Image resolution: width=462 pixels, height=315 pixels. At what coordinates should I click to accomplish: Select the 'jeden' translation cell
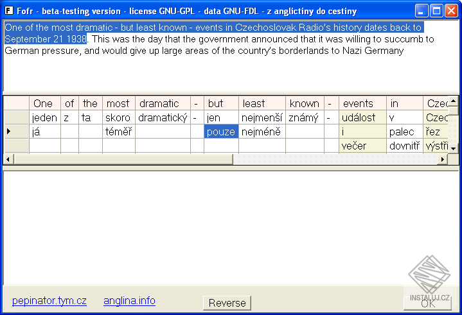pyautogui.click(x=45, y=117)
